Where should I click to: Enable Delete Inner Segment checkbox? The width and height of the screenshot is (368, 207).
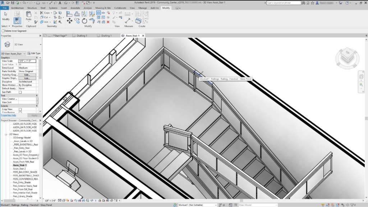(3, 31)
